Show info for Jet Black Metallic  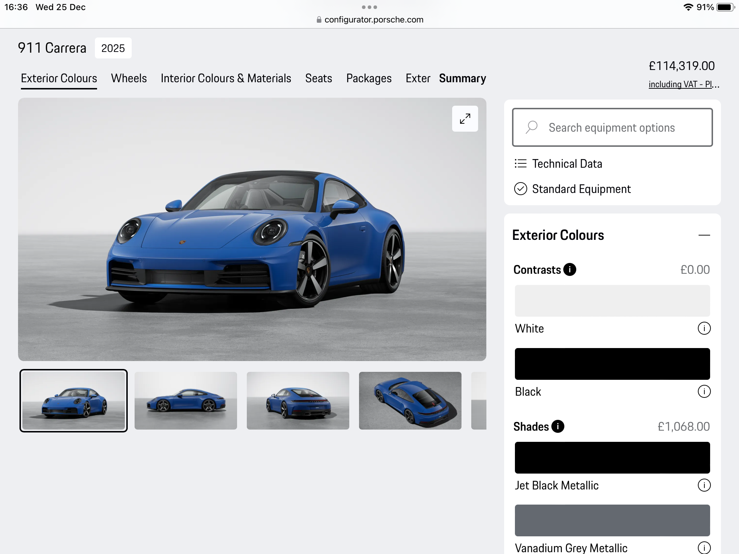click(704, 485)
